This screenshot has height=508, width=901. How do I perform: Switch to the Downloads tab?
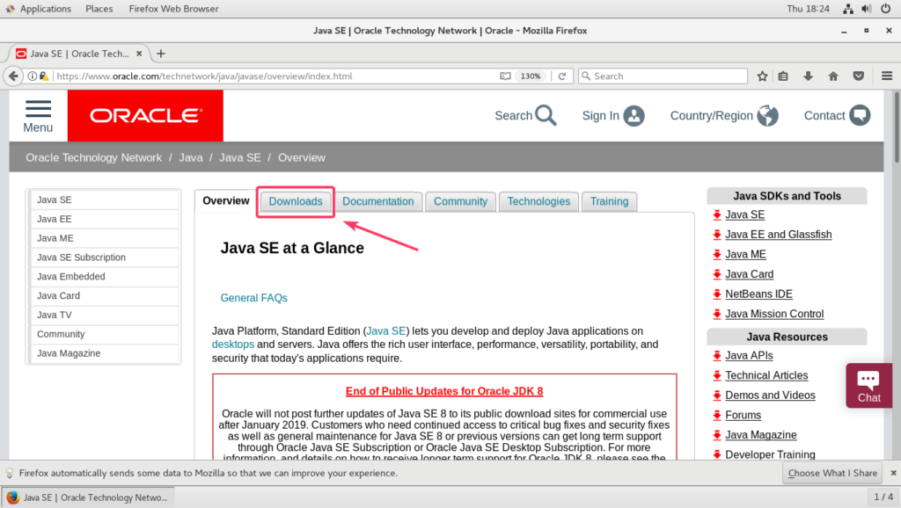(295, 201)
